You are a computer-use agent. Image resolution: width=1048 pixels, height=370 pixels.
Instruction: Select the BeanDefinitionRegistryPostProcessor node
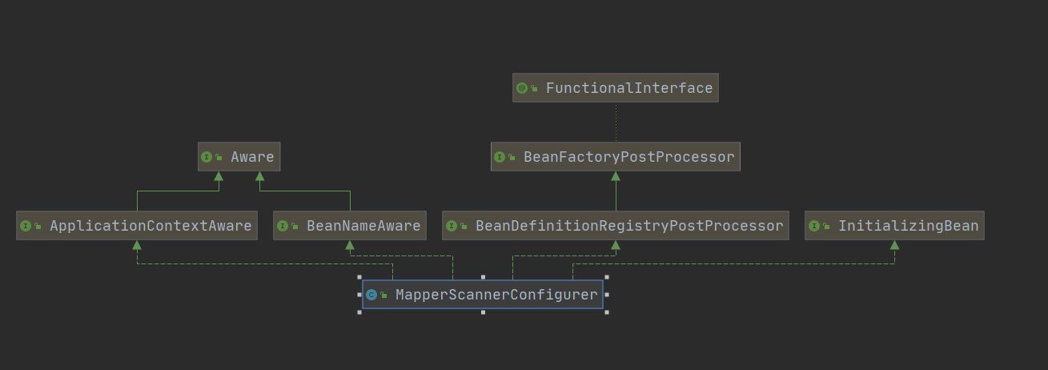pos(616,226)
